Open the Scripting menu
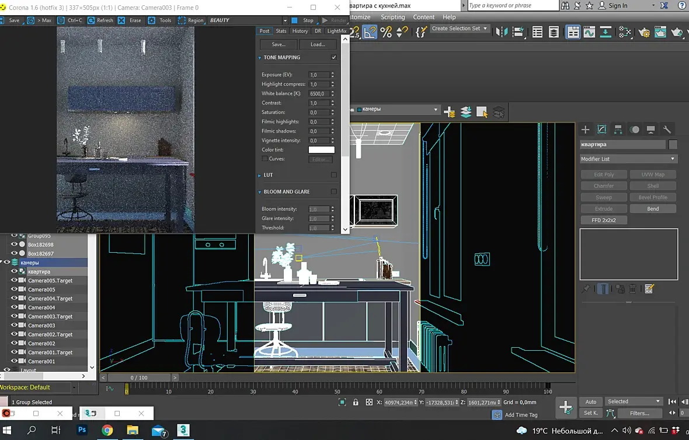689x440 pixels. point(393,17)
